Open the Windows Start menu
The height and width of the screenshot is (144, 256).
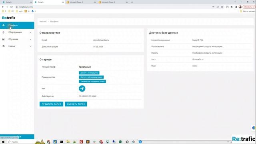3,142
